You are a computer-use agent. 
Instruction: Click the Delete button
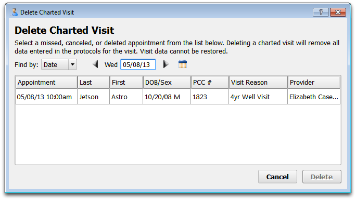(322, 177)
